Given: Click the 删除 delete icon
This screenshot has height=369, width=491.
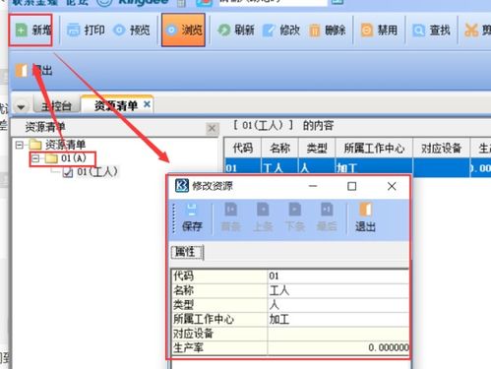Looking at the screenshot, I should point(315,31).
